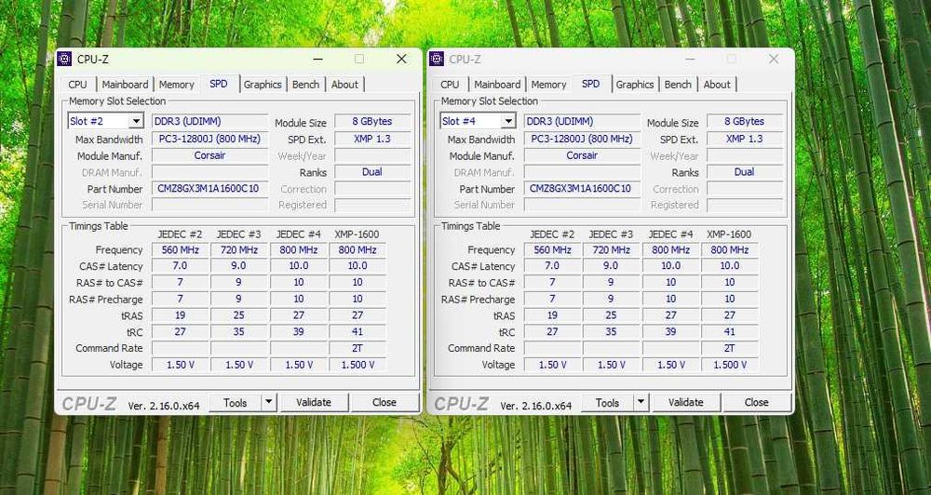The height and width of the screenshot is (495, 931).
Task: Select the SPD tab in left CPU-Z window
Action: click(219, 84)
